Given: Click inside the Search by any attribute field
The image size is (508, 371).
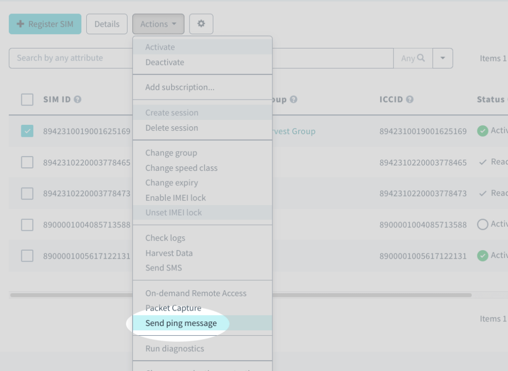Looking at the screenshot, I should pos(69,58).
